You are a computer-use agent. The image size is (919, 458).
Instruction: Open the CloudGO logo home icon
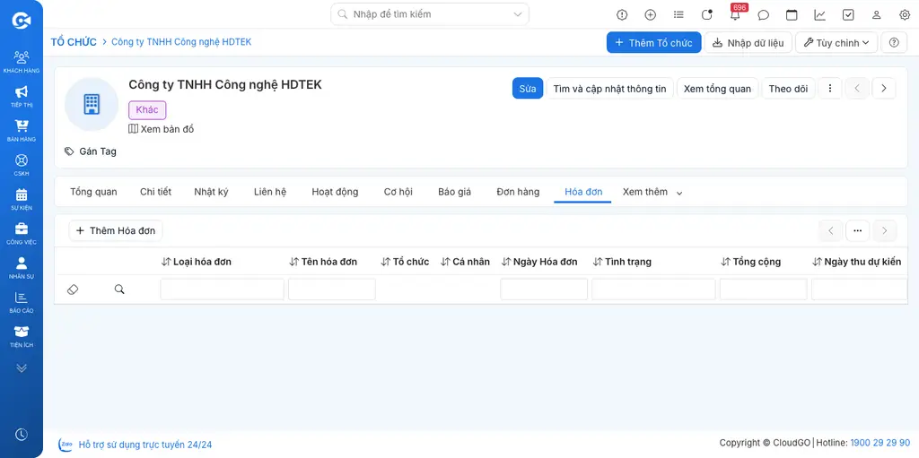coord(22,21)
